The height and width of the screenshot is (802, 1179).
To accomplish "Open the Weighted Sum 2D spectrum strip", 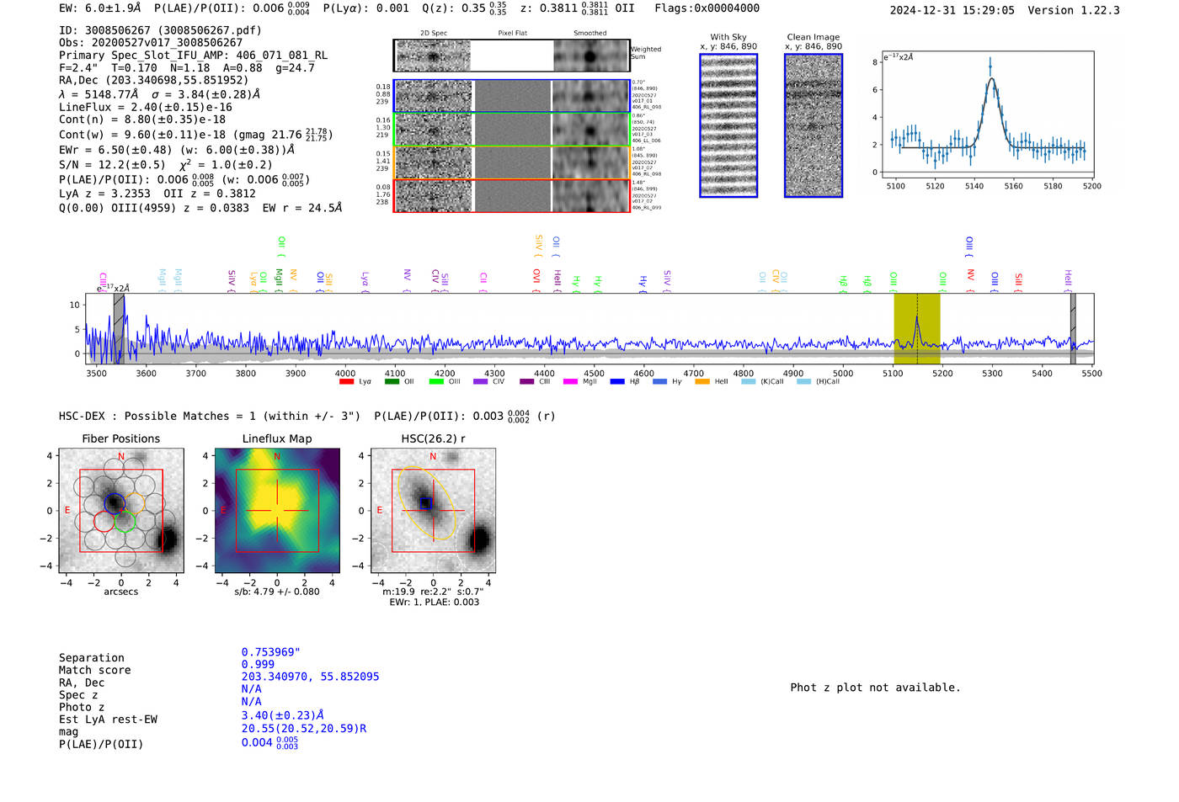I will tap(512, 56).
